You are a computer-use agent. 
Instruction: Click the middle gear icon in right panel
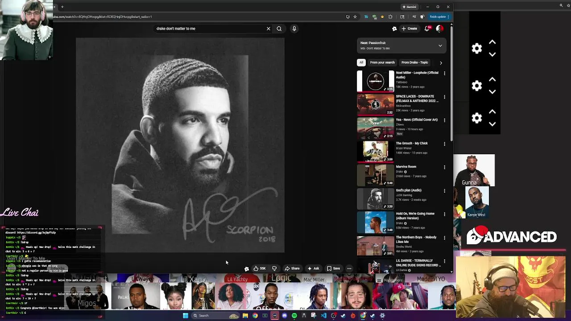click(477, 86)
